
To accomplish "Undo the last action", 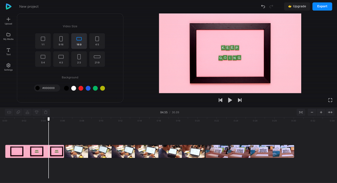I will 263,6.
